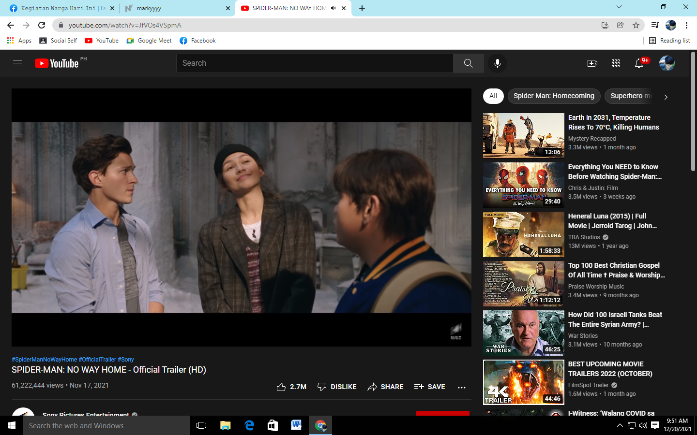
Task: Open the Action Center notifications icon
Action: pos(655,425)
